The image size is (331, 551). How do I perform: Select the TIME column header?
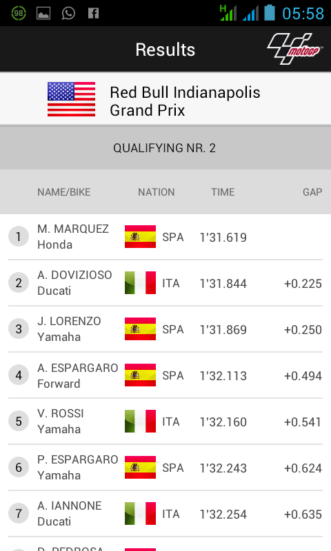click(223, 192)
